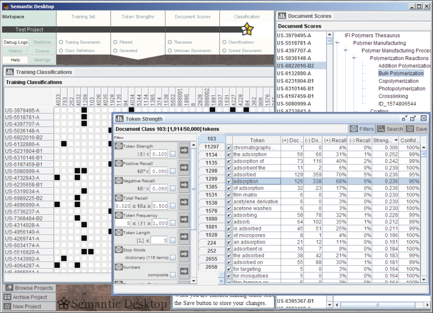Save token selections with the Save button

[x=416, y=129]
